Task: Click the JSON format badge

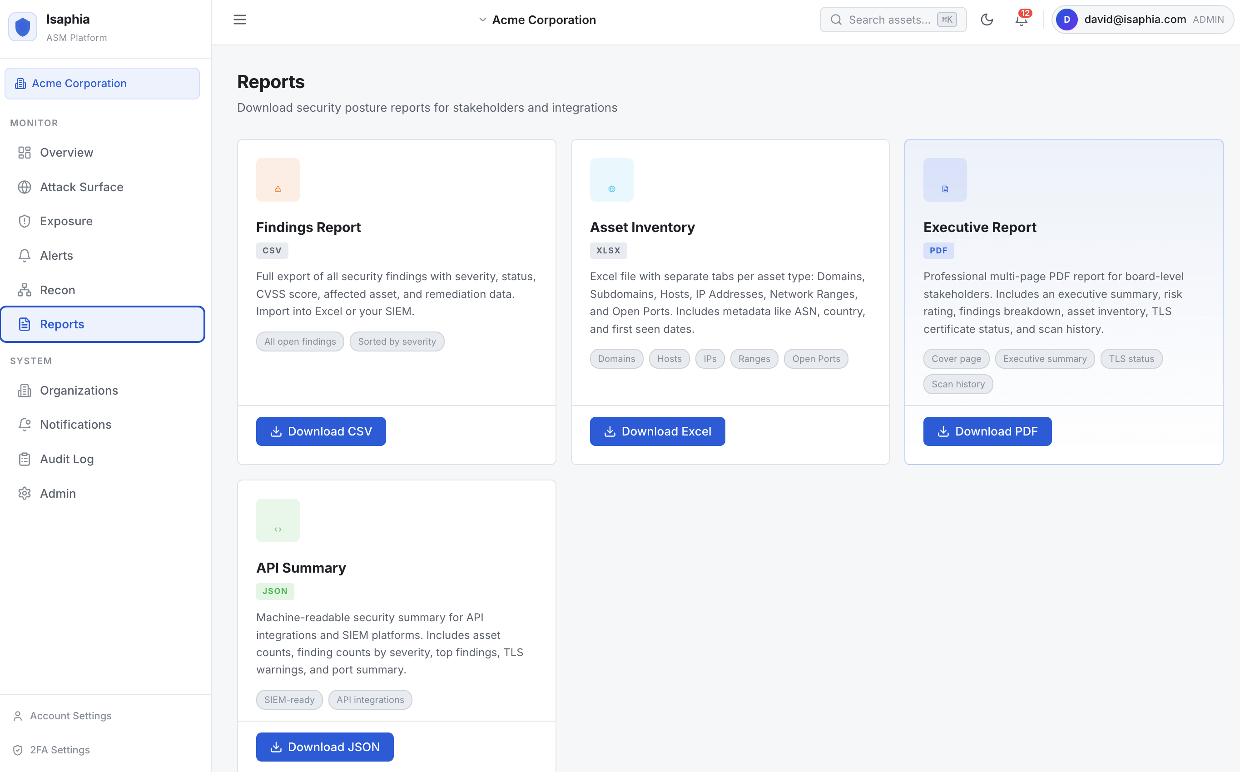Action: [x=275, y=591]
